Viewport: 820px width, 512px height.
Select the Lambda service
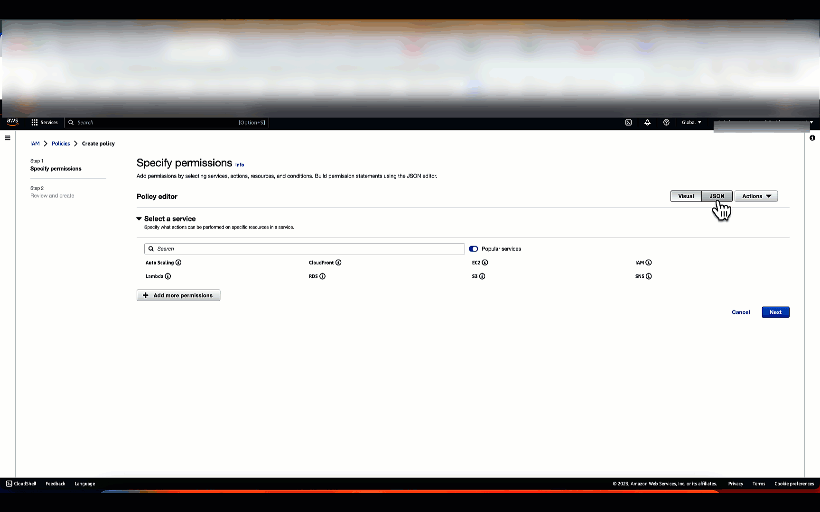(x=154, y=276)
